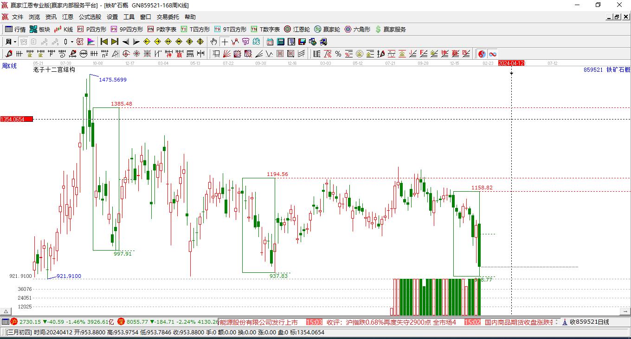Open the 文件 menu
This screenshot has width=631, height=339.
tap(18, 17)
